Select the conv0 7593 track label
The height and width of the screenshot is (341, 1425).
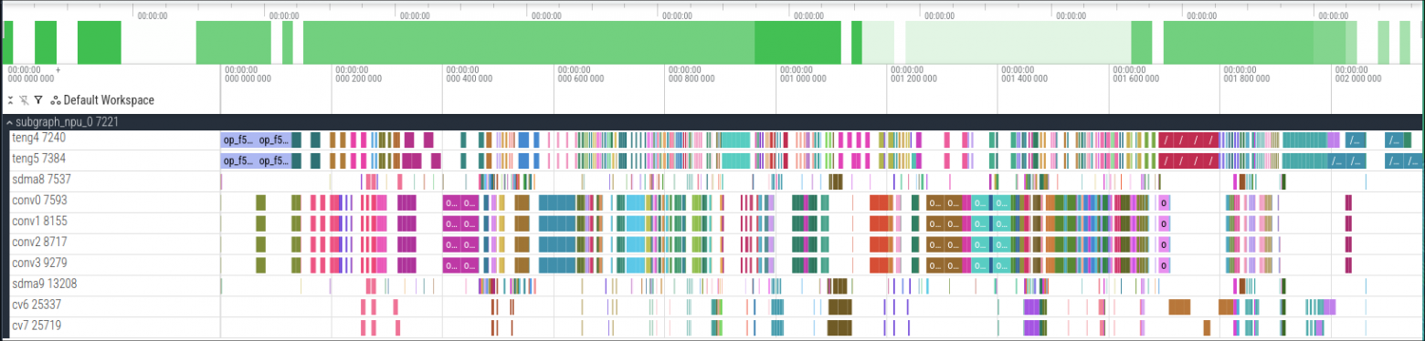39,201
